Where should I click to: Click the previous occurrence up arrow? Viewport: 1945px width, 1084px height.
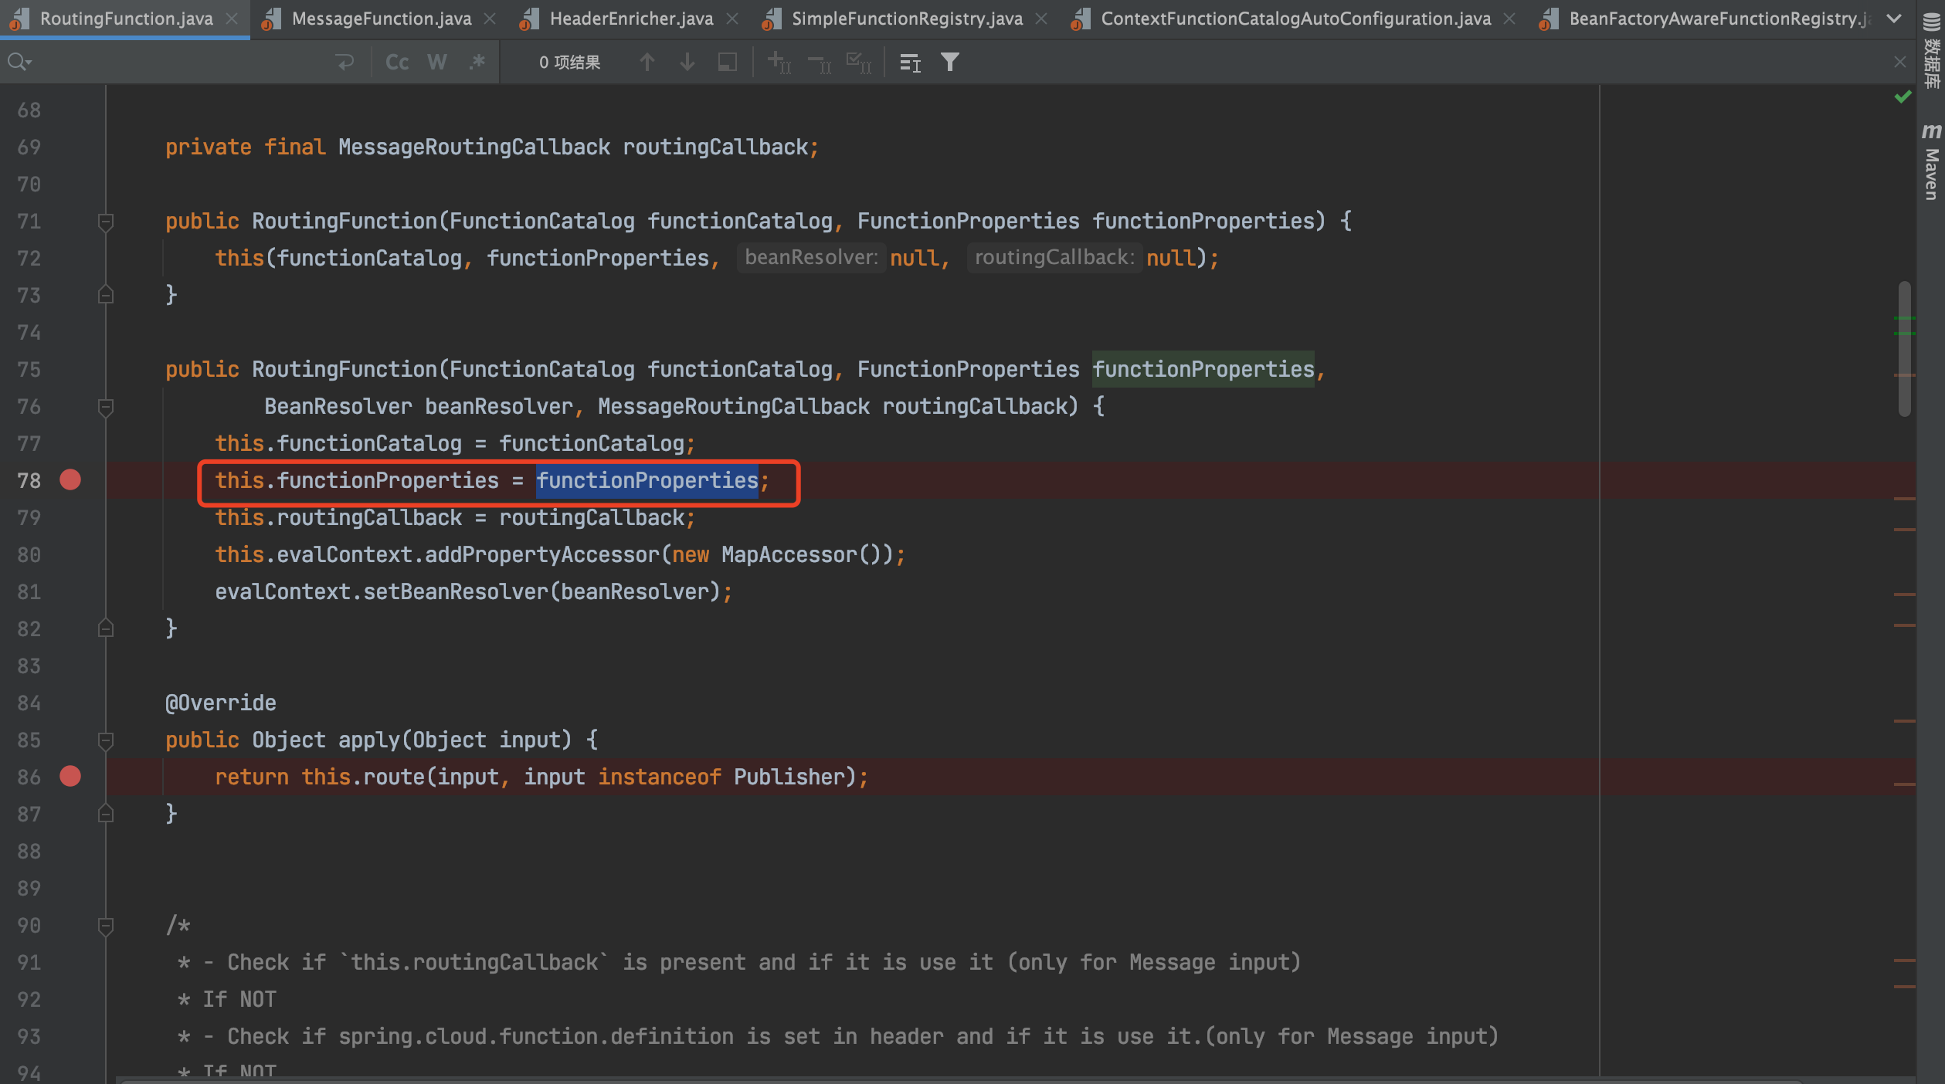[647, 62]
